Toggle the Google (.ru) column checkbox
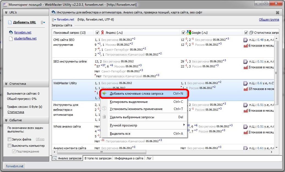 point(184,33)
